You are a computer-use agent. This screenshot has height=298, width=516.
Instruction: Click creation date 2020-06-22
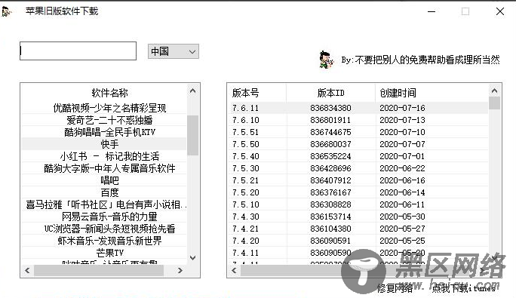click(x=402, y=168)
